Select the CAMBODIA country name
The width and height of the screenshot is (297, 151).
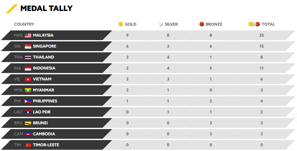coord(44,134)
